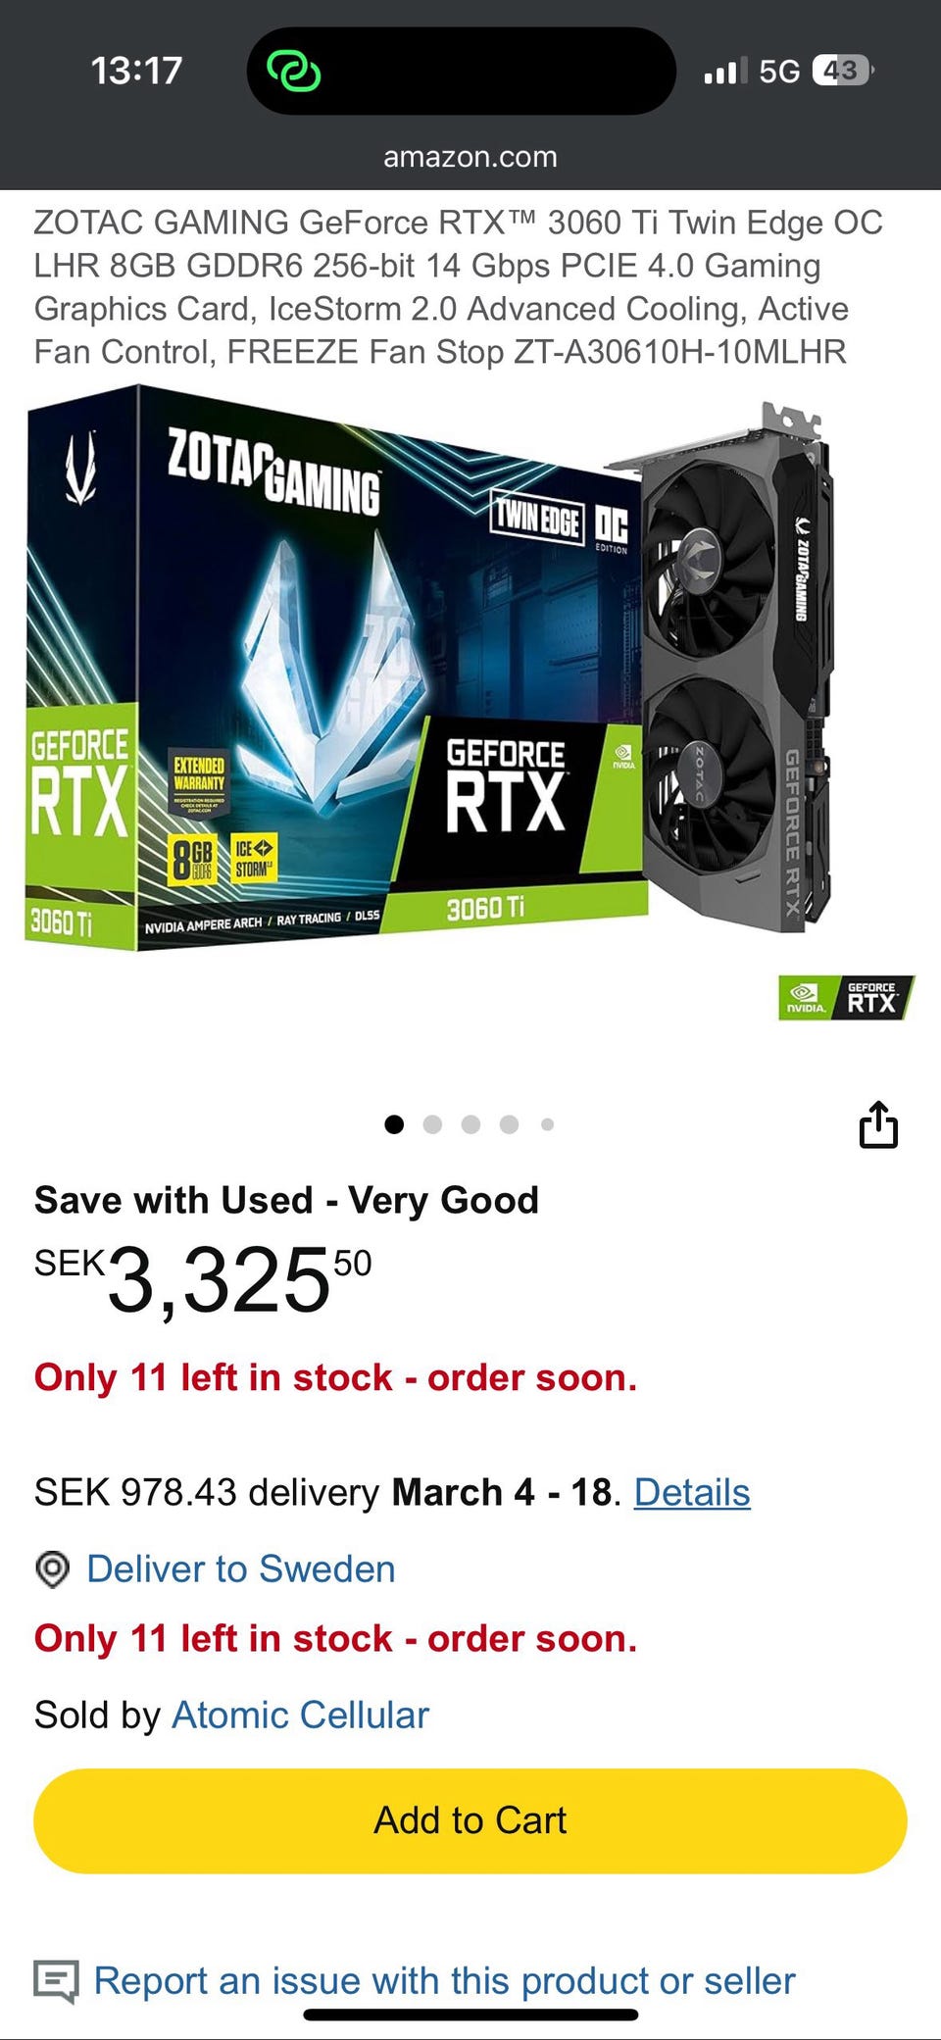Tap the report issue speech bubble icon
The image size is (941, 2040).
(56, 1981)
